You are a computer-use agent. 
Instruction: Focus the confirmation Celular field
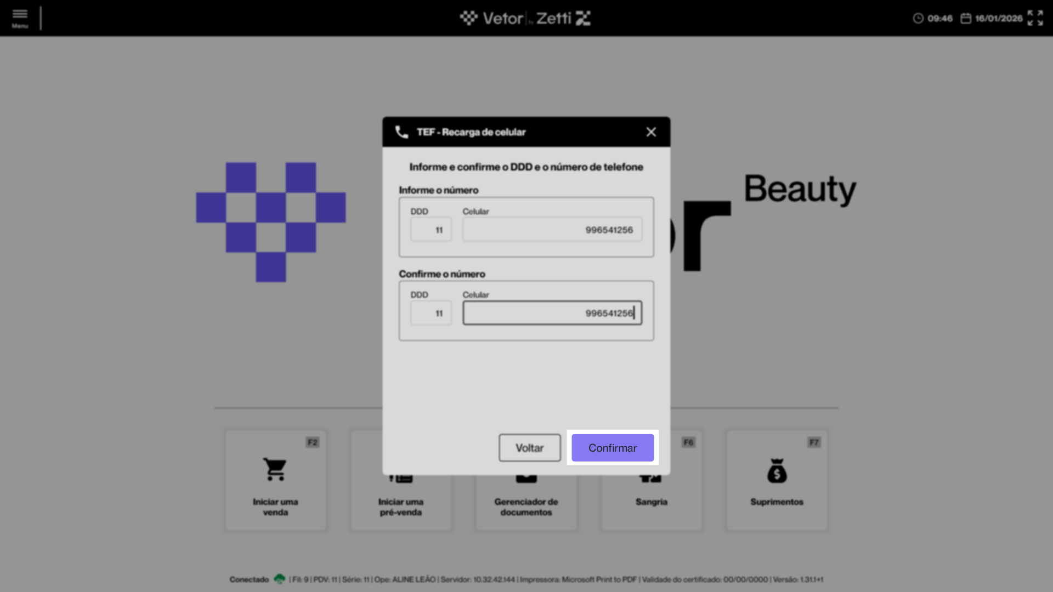click(552, 313)
